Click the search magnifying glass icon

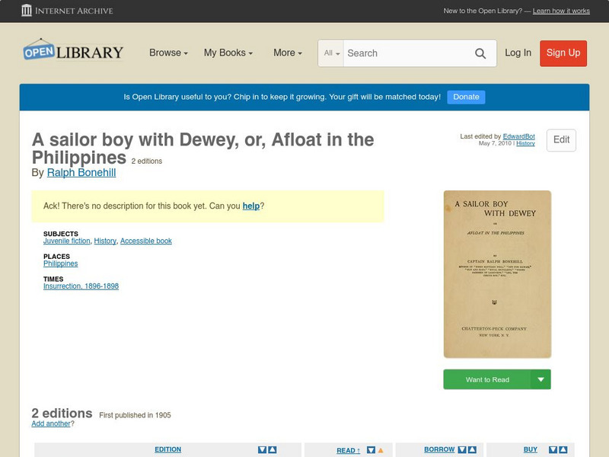click(480, 53)
